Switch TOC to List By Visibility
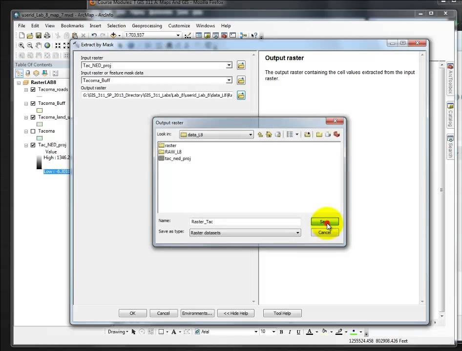 point(36,73)
